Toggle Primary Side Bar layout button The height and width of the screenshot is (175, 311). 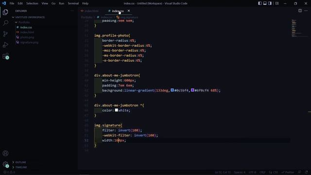[x=260, y=3]
